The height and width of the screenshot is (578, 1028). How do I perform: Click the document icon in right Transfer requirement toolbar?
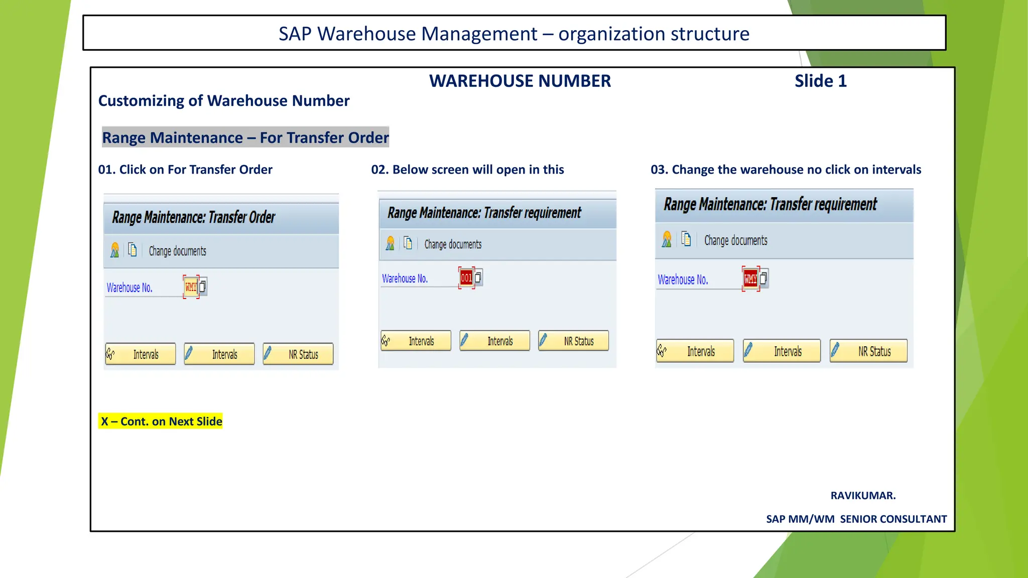tap(686, 239)
